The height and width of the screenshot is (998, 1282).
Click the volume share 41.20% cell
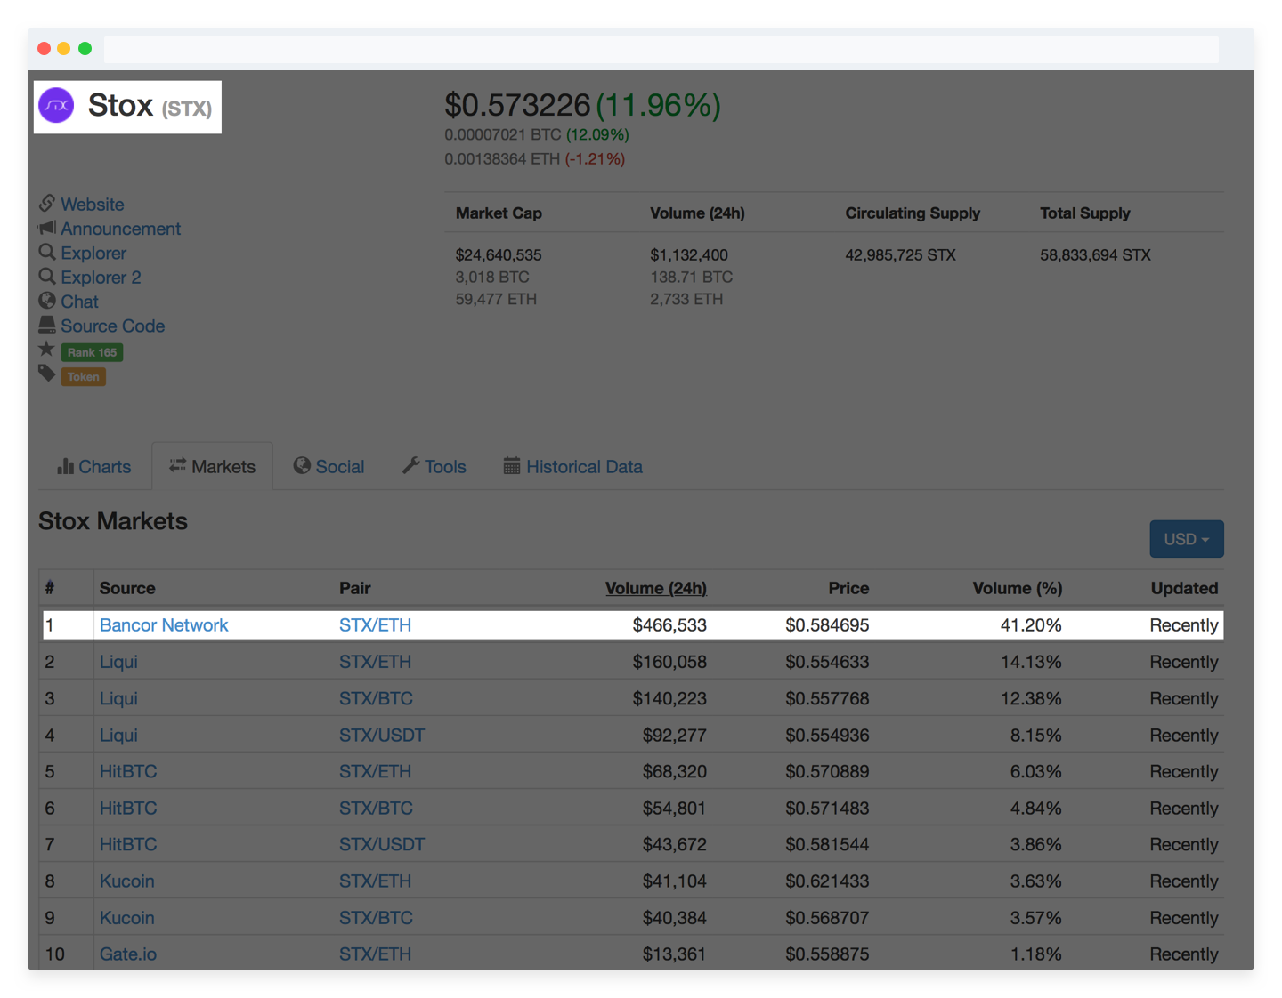1031,624
